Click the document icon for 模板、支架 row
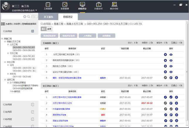189x128 pixels. (x=171, y=78)
